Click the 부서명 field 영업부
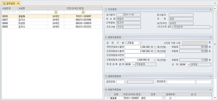218x101 pixels. (129, 19)
